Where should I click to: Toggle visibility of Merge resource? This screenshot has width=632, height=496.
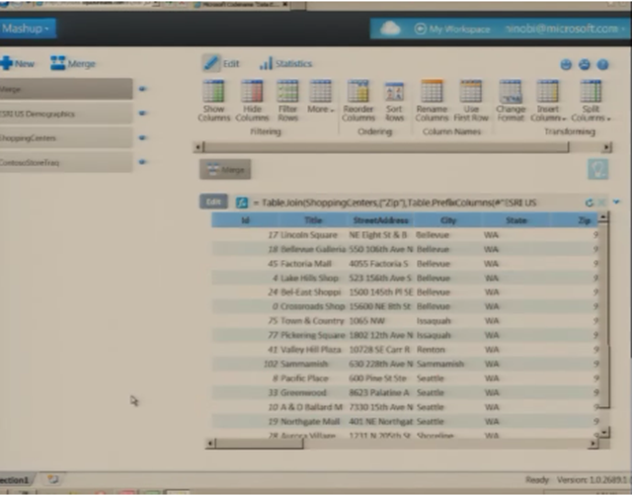click(x=142, y=89)
